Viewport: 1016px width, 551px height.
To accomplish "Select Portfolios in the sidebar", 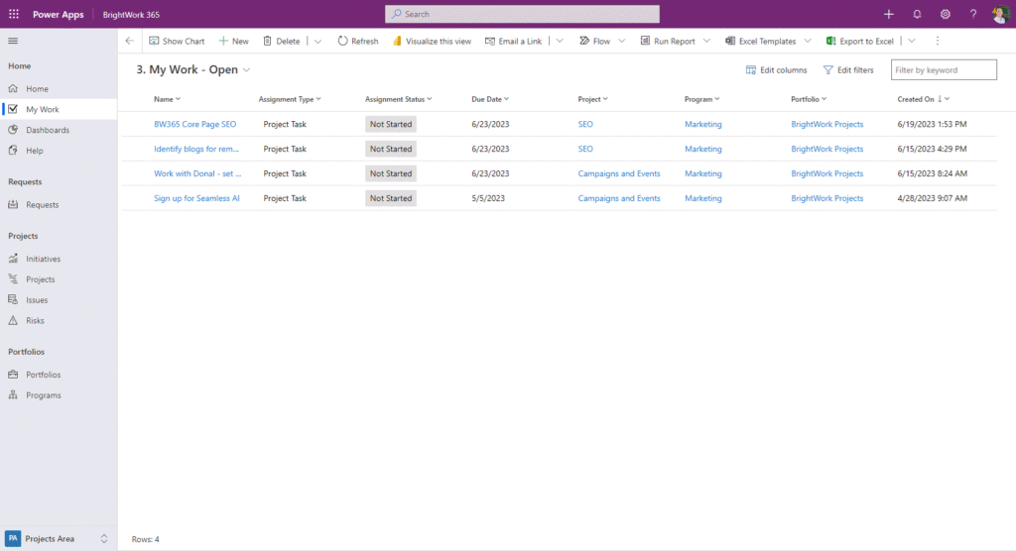I will [x=43, y=375].
